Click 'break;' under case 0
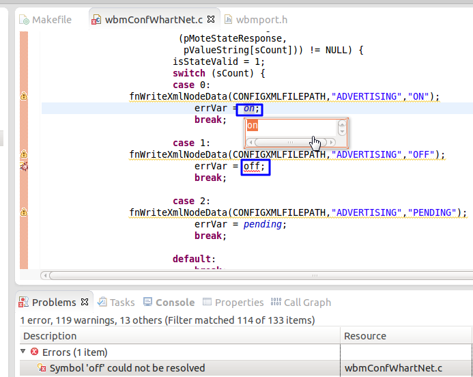This screenshot has height=377, width=473. 210,120
